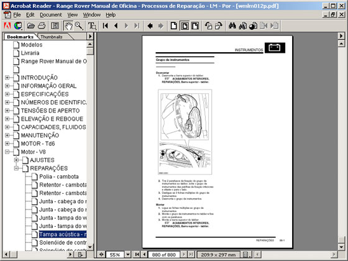Select the Text Select tool
Viewport: 348px width, 261px height.
[92, 25]
